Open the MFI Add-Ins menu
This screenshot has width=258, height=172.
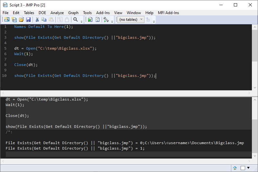(168, 13)
